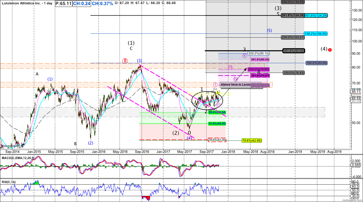Select the 261.8%(124.39) Fibonacci label
Image resolution: width=363 pixels, height=202 pixels.
click(292, 15)
